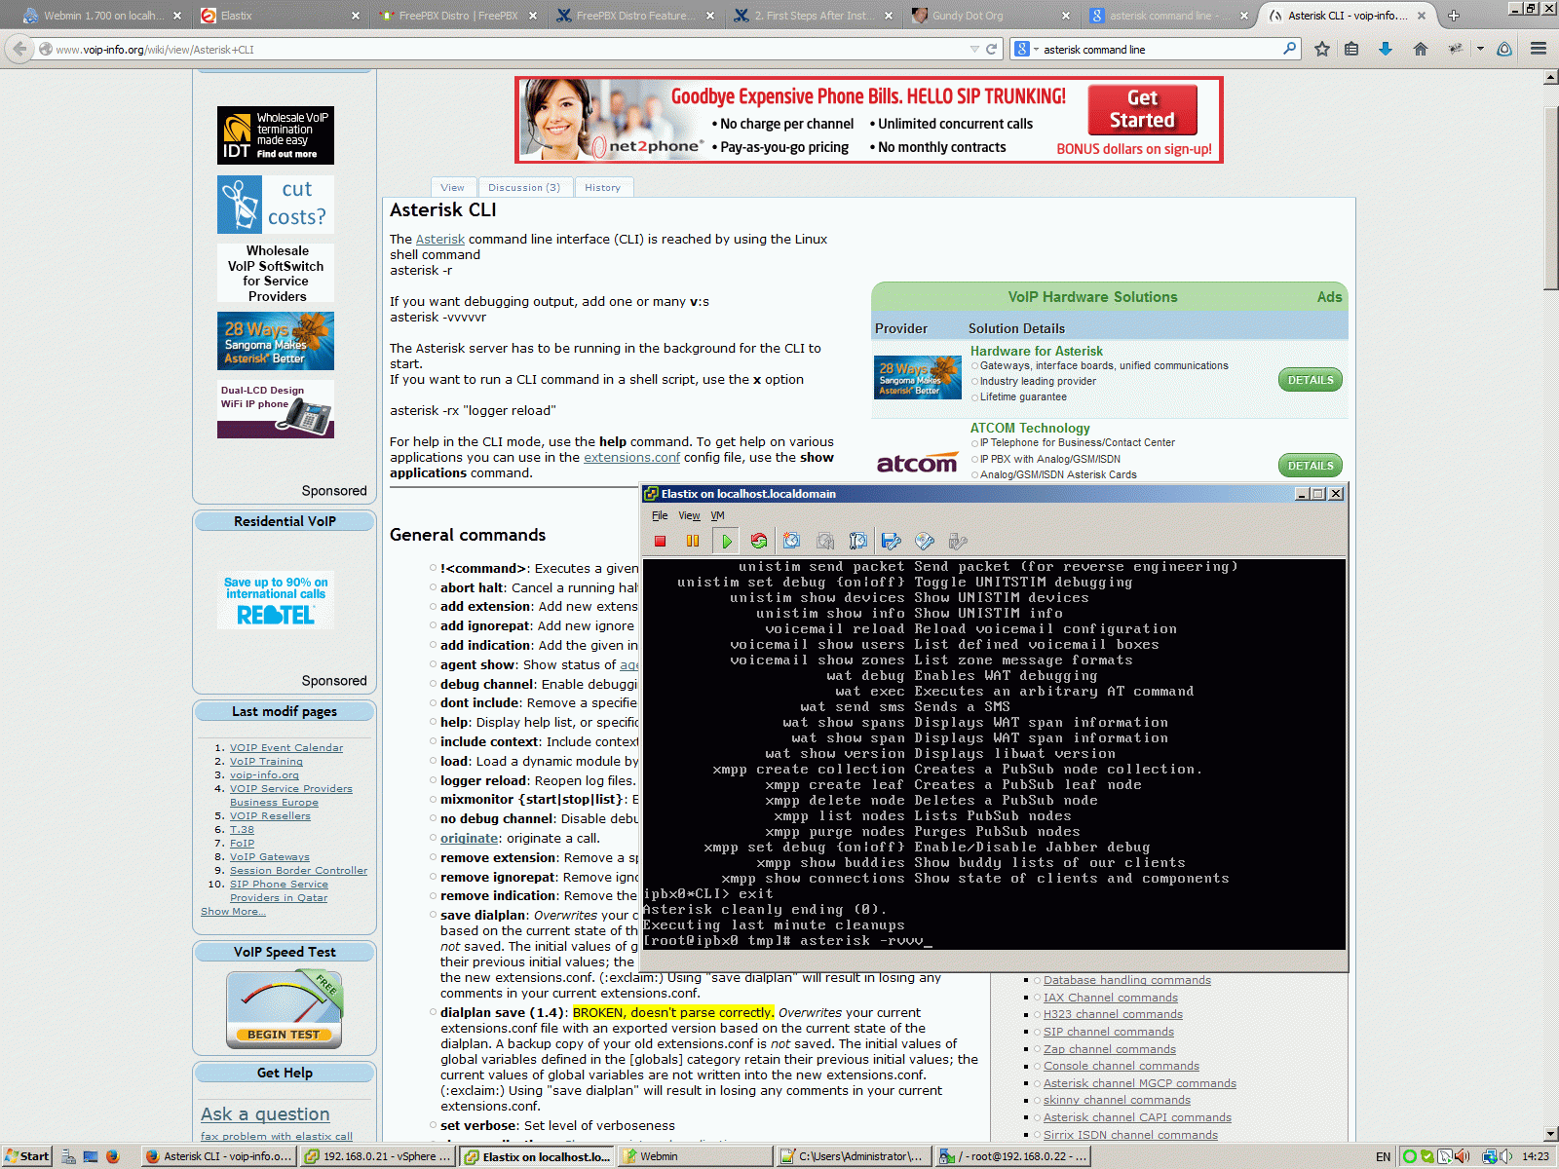
Task: Open the VM menu in Elastix console
Action: click(x=717, y=515)
